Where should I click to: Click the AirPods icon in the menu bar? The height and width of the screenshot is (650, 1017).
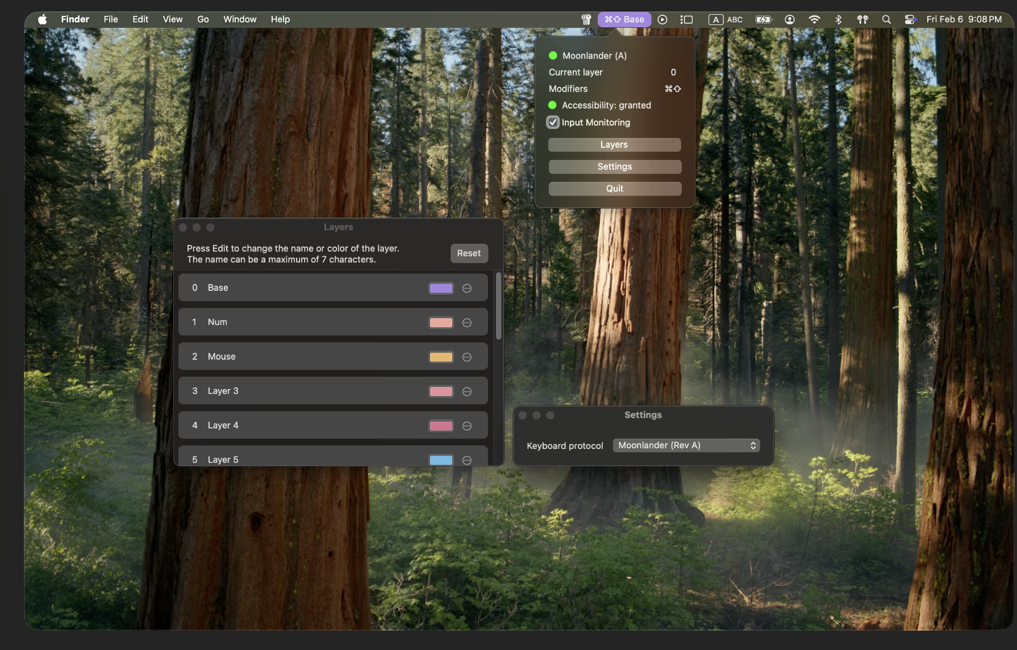[862, 19]
